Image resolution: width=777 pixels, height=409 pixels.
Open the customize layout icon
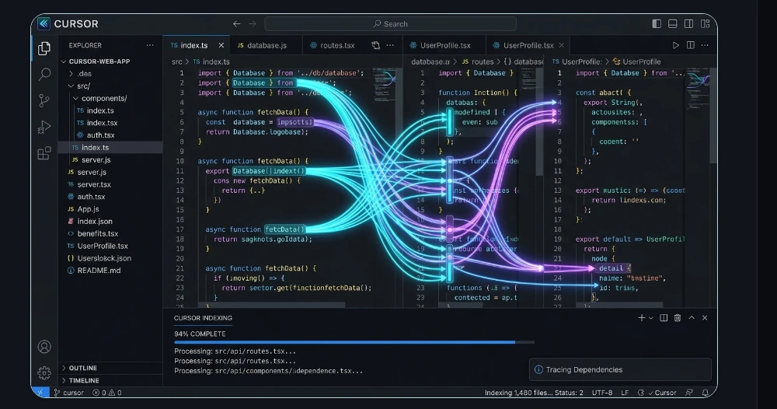(x=706, y=24)
